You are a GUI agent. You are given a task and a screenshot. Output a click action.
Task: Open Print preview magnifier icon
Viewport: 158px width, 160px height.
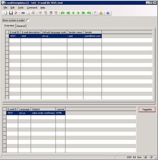click(x=28, y=13)
